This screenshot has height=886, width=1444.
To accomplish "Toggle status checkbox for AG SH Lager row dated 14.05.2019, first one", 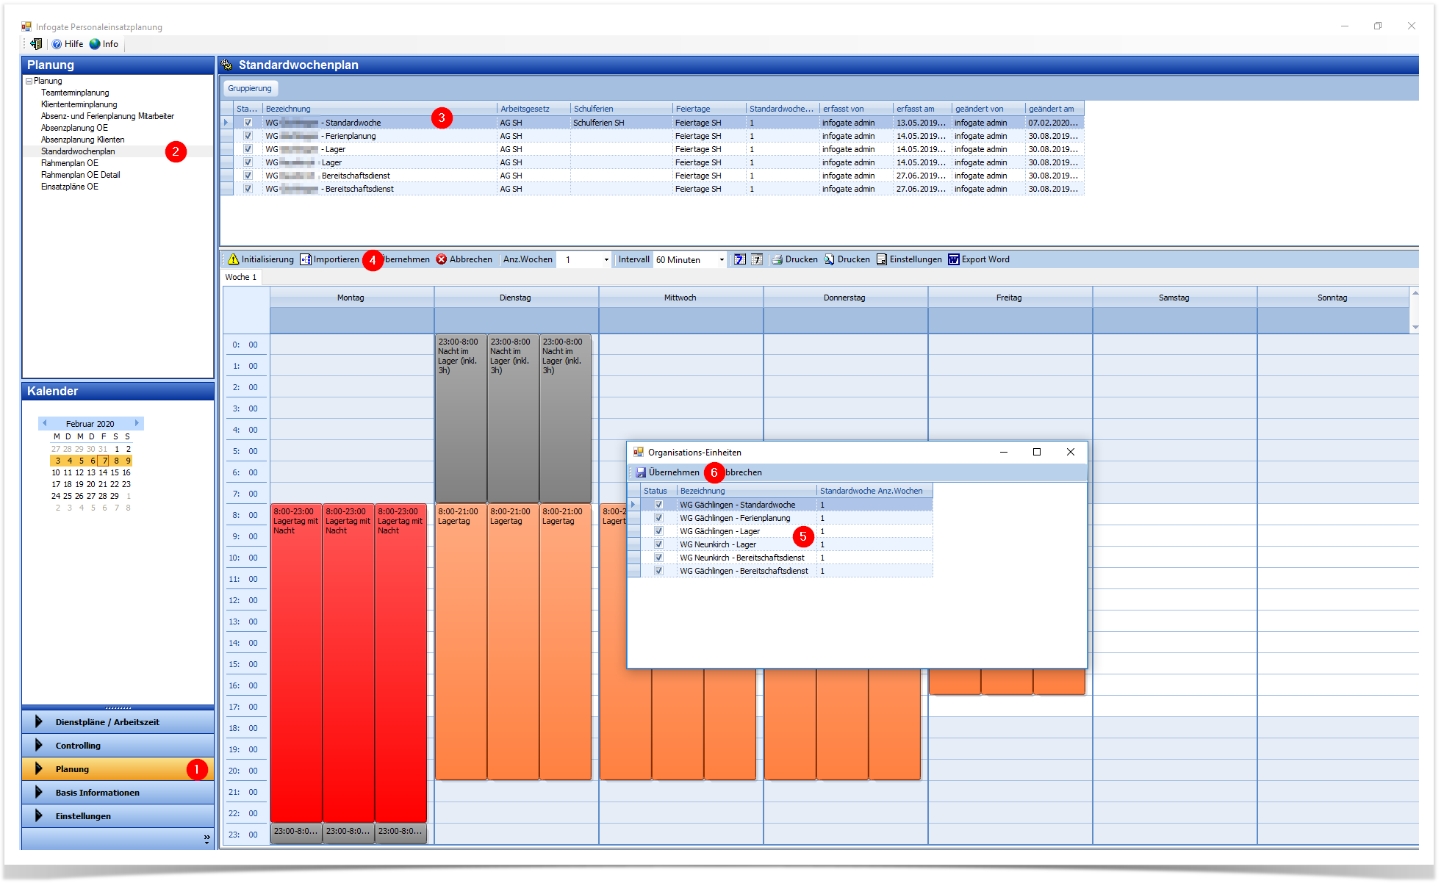I will click(x=248, y=149).
